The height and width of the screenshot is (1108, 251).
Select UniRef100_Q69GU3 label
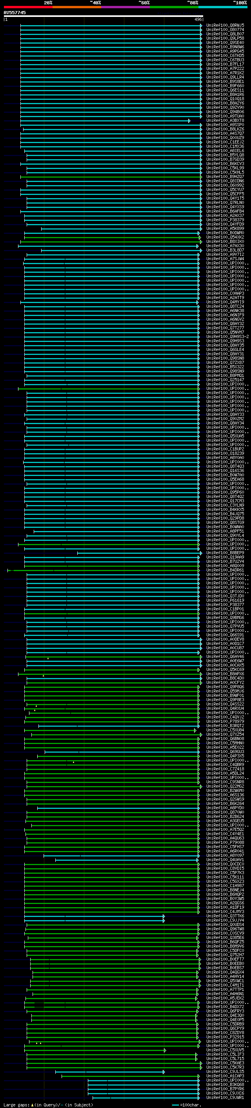[x=225, y=752]
